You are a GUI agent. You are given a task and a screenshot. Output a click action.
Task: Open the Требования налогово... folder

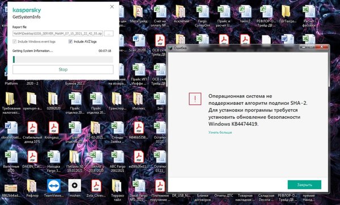click(10, 99)
